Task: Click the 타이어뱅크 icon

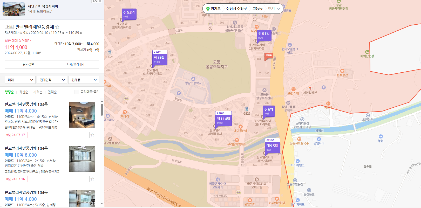Action: click(x=297, y=161)
